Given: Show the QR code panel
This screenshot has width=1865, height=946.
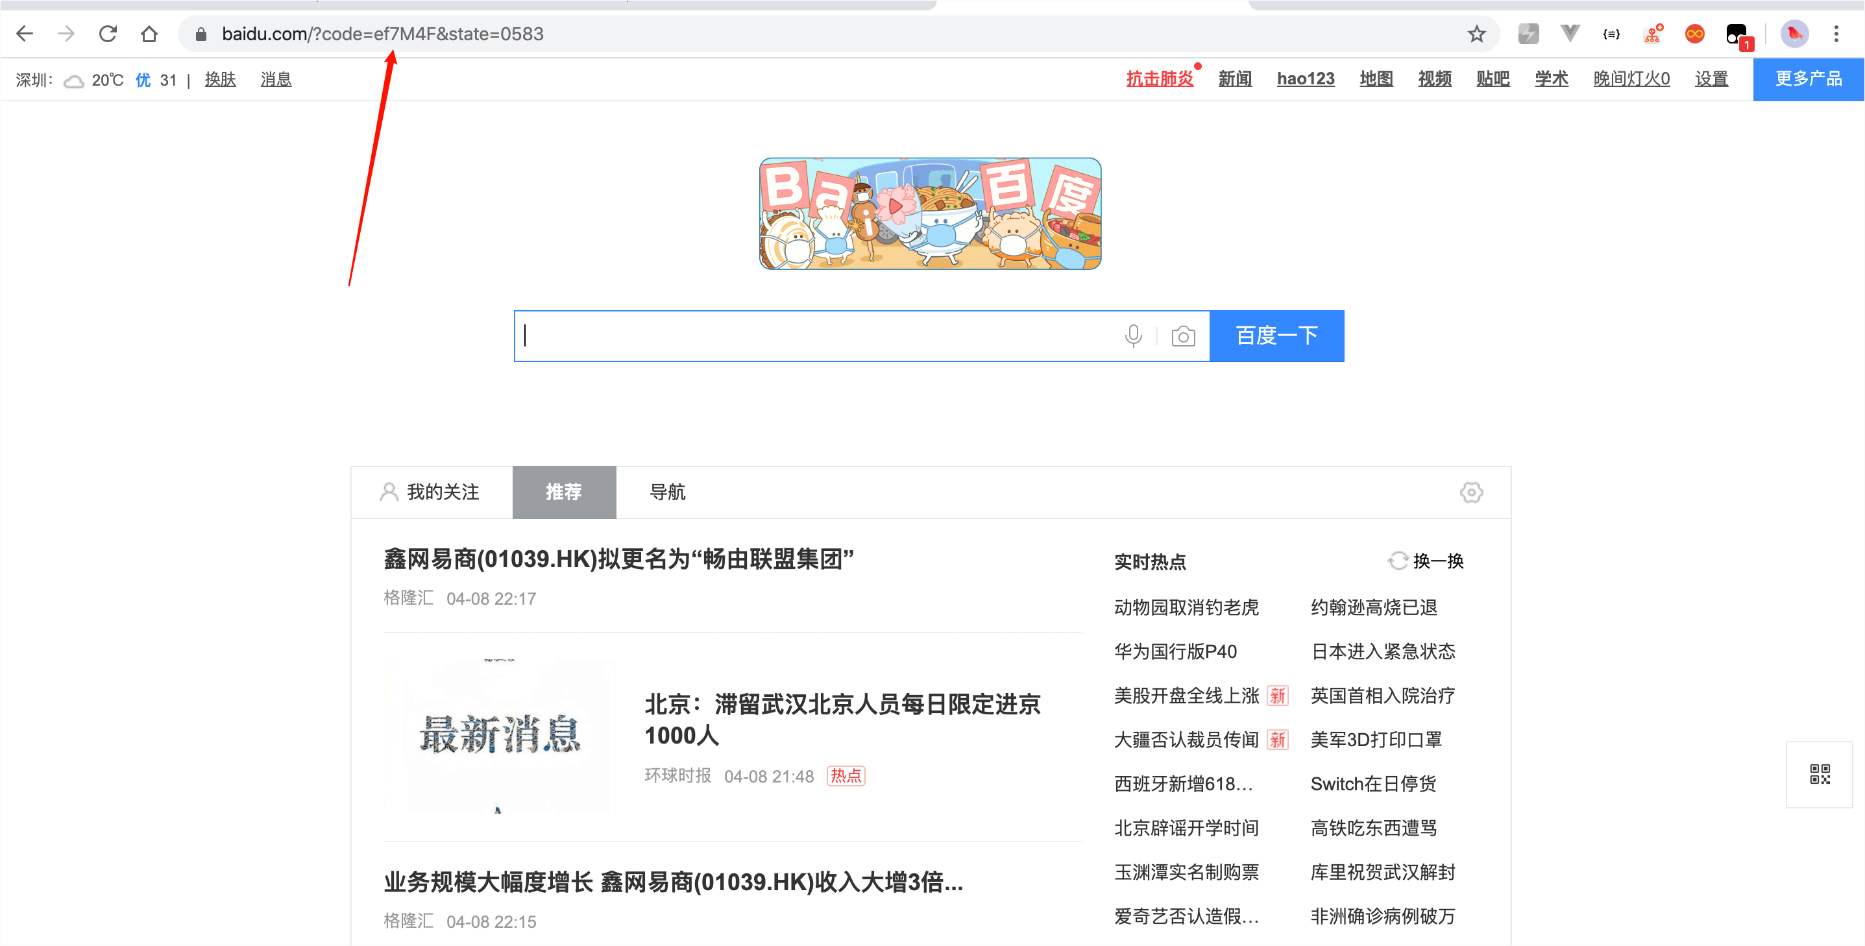Looking at the screenshot, I should (1820, 774).
